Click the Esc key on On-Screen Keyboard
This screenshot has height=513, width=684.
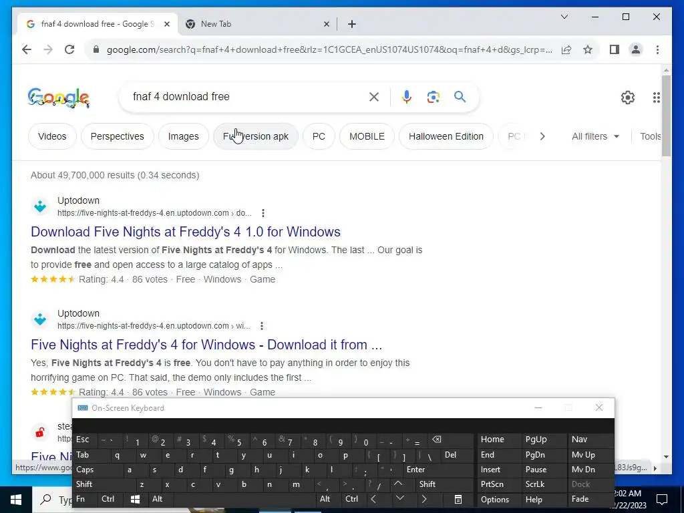pyautogui.click(x=85, y=440)
